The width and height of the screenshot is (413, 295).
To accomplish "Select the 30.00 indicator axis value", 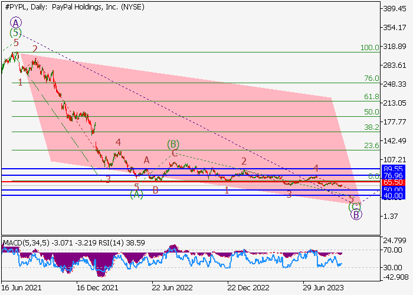I will 392,268.
